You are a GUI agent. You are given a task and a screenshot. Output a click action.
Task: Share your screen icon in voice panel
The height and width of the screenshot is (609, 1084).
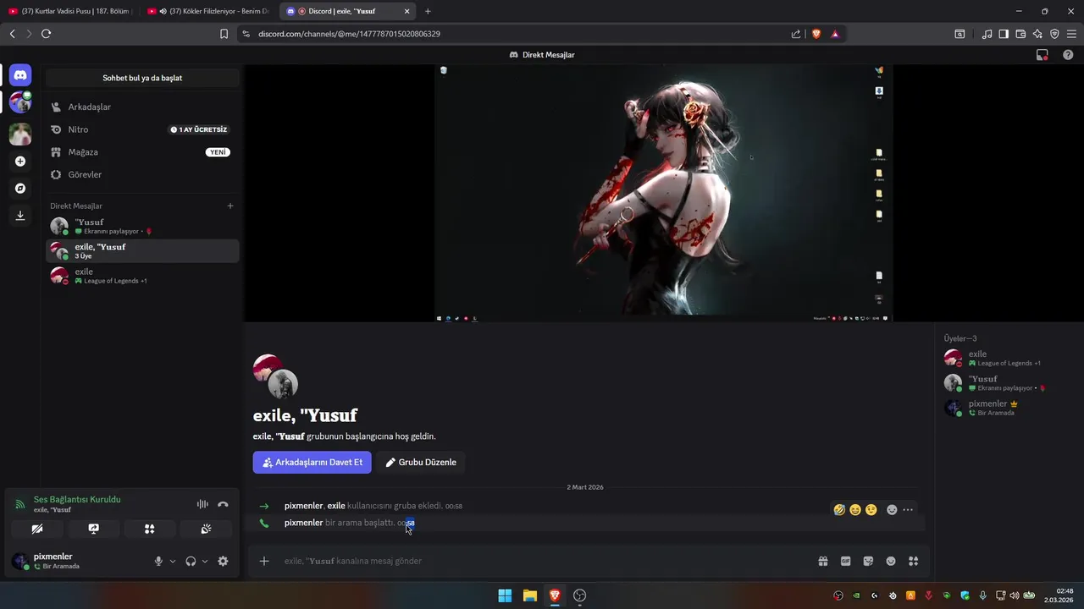(x=93, y=529)
